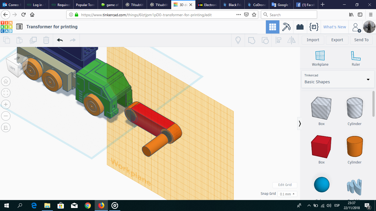Open the Basic Shapes category dropdown
This screenshot has height=211, width=376.
[x=338, y=79]
